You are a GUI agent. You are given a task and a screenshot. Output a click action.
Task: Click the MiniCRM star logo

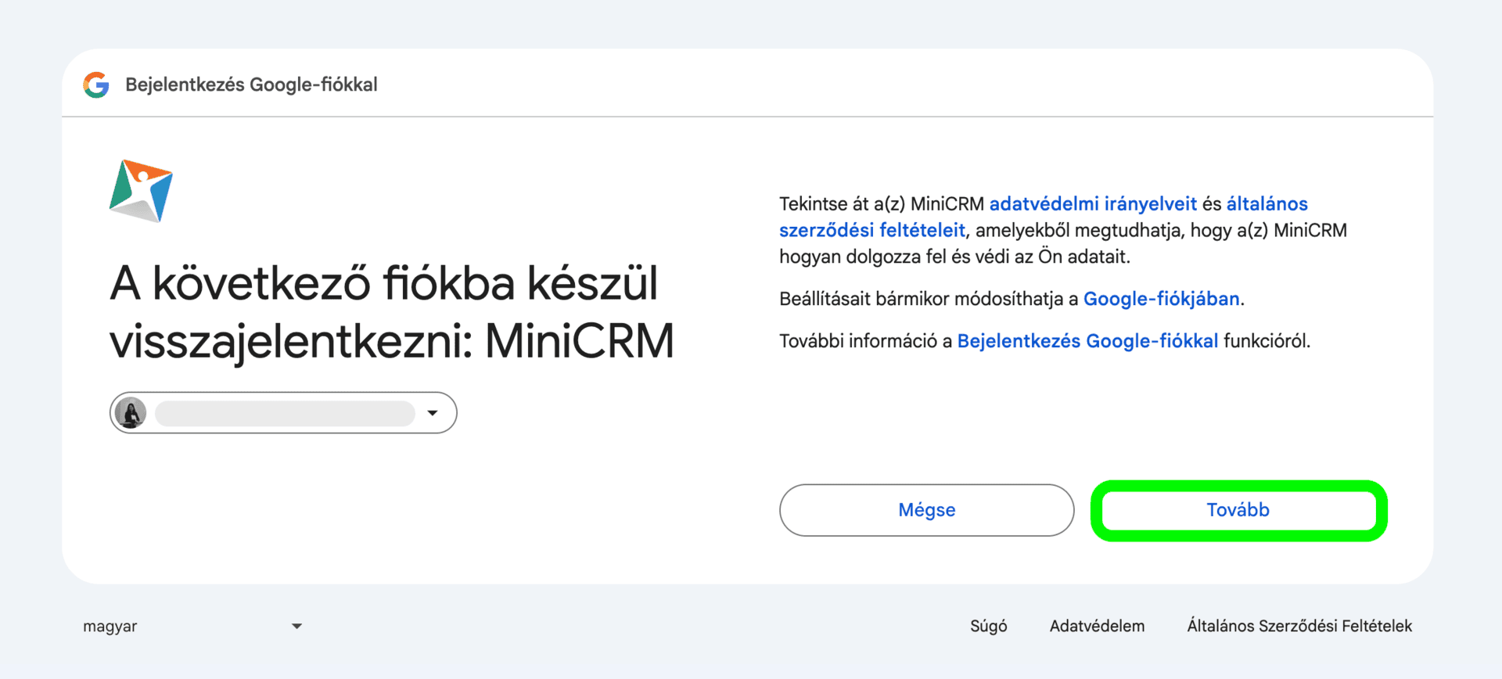click(141, 191)
